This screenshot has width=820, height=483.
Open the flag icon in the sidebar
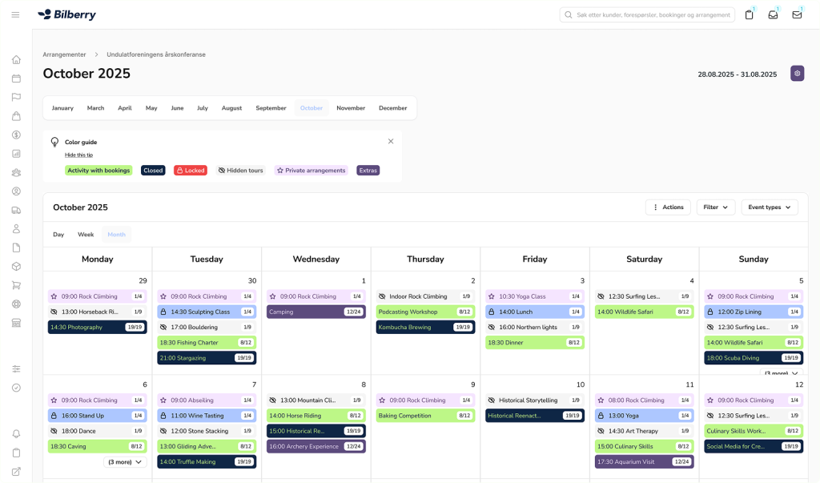tap(16, 97)
